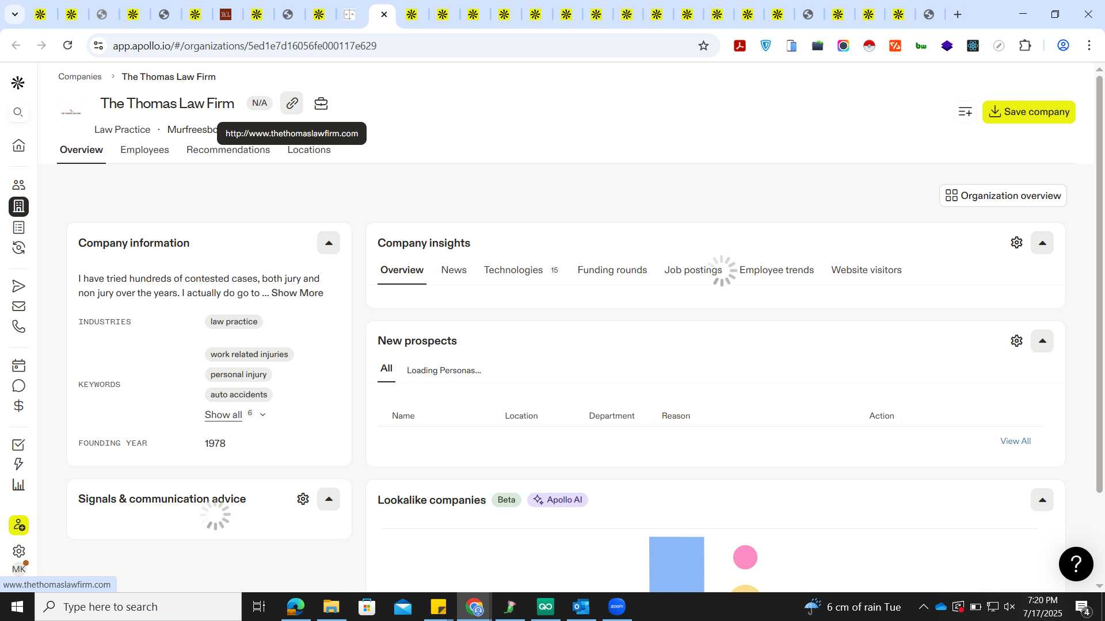
Task: Collapse Company information panel
Action: (329, 243)
